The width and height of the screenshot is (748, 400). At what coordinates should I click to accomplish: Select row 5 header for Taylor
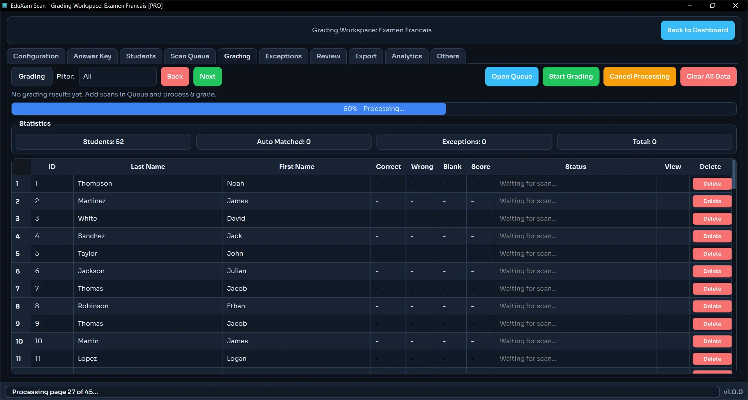[18, 254]
